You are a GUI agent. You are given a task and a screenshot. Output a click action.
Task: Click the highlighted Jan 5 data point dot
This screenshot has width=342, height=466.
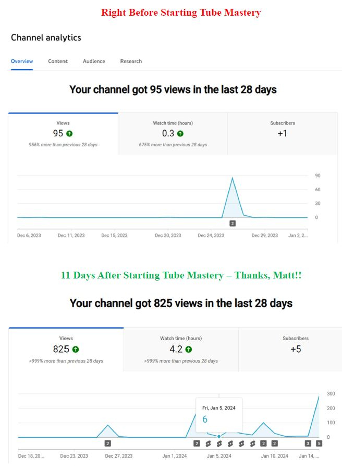click(x=219, y=437)
